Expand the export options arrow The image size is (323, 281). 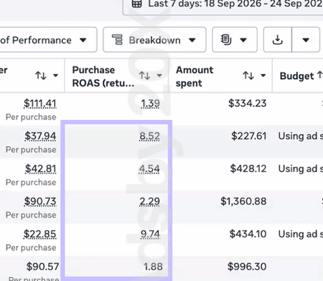306,40
